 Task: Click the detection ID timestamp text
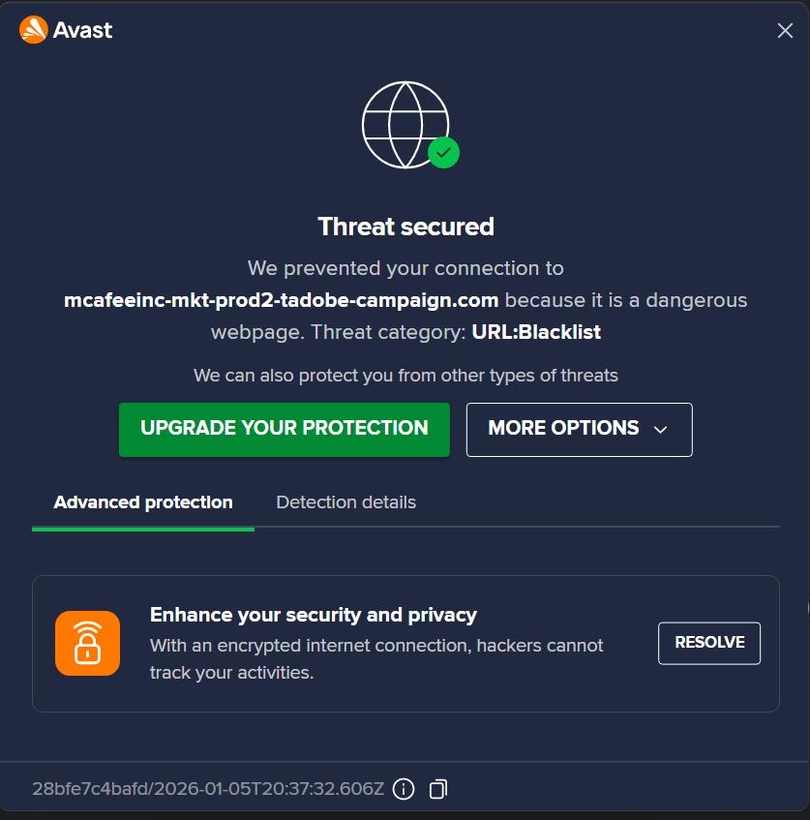tap(208, 789)
